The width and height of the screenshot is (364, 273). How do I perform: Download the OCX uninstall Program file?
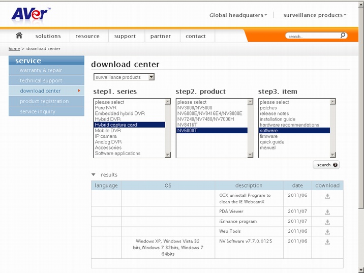(327, 196)
